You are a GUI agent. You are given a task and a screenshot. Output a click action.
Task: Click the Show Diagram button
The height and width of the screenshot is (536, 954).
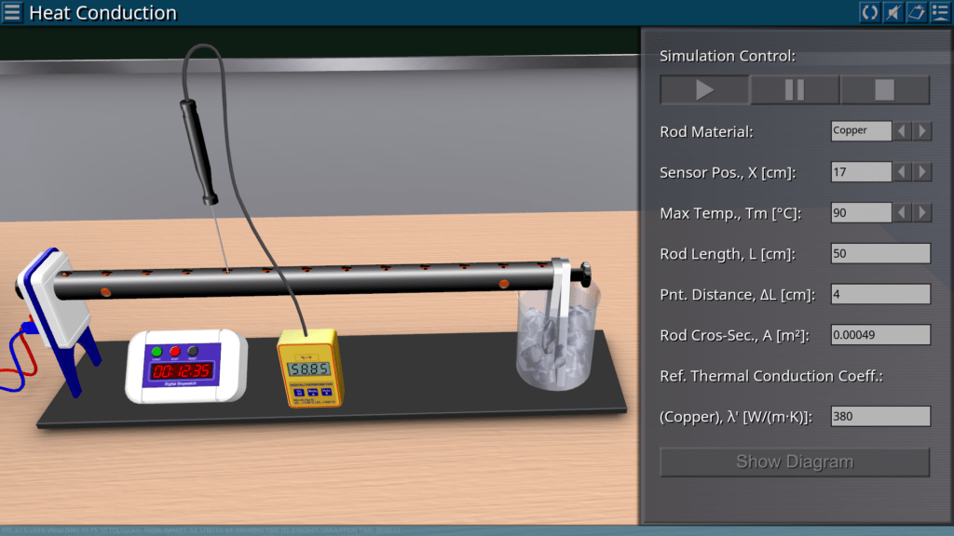pyautogui.click(x=795, y=462)
